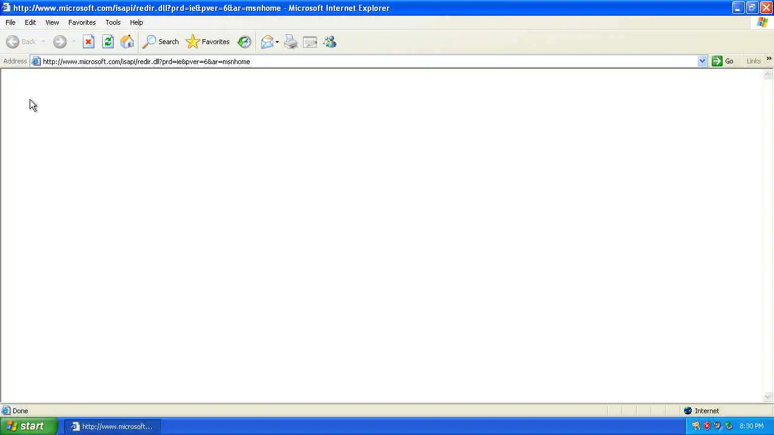Expand the Links toolbar chevron

pyautogui.click(x=769, y=59)
